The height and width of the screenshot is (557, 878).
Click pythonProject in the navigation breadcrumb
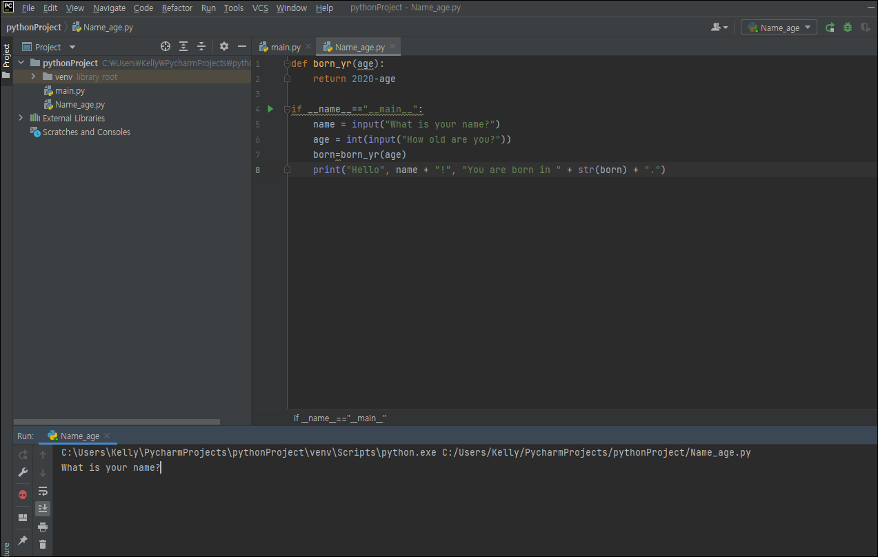[x=34, y=28]
